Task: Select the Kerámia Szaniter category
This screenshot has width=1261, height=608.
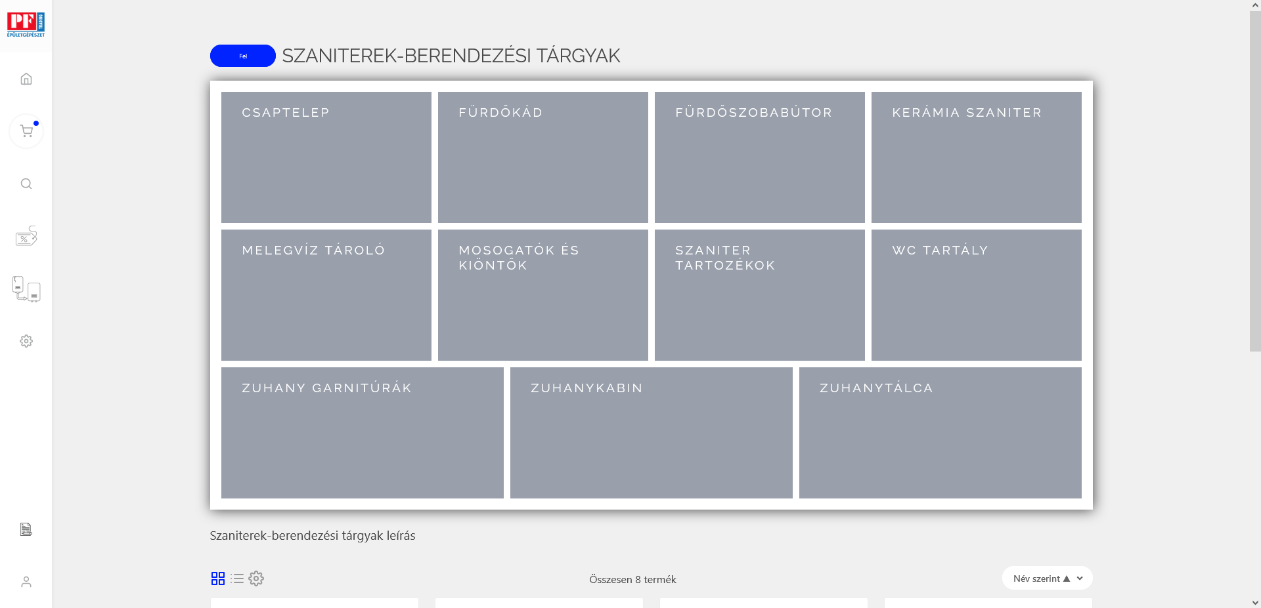Action: click(x=977, y=157)
